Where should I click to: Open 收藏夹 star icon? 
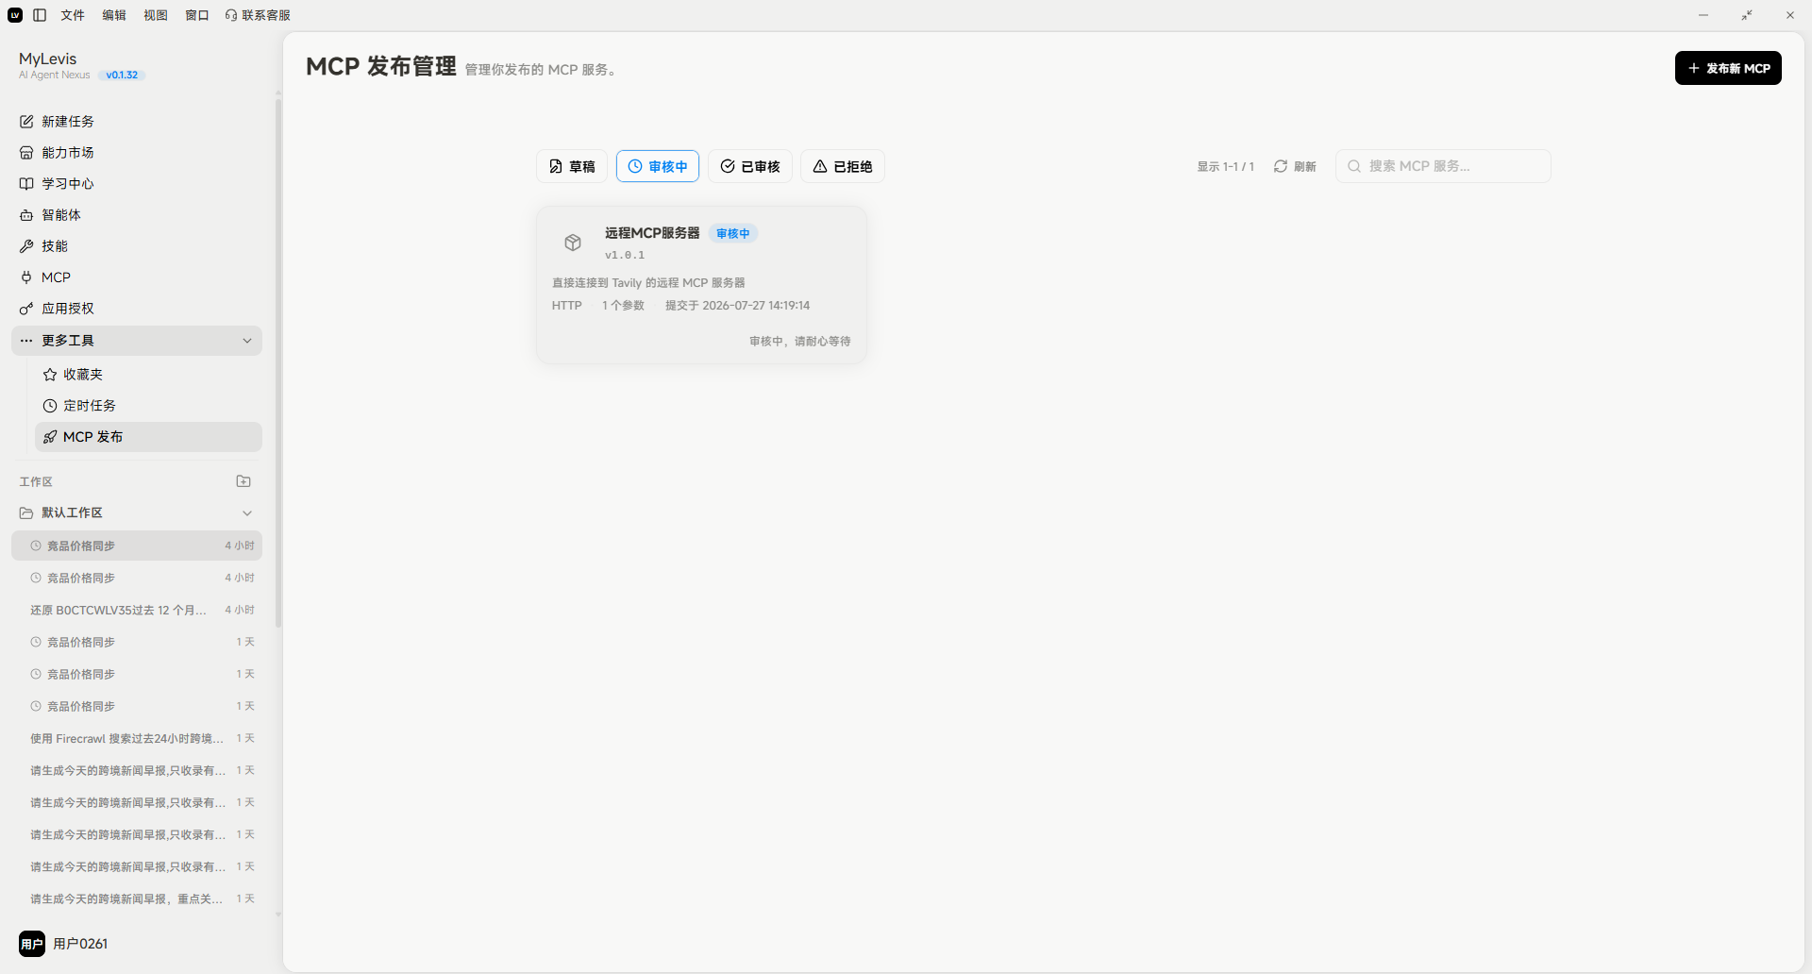tap(50, 375)
